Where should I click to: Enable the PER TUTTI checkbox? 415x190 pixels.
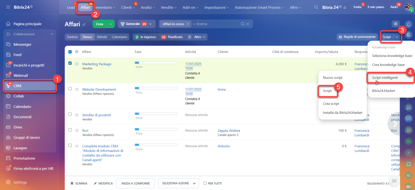click(205, 183)
